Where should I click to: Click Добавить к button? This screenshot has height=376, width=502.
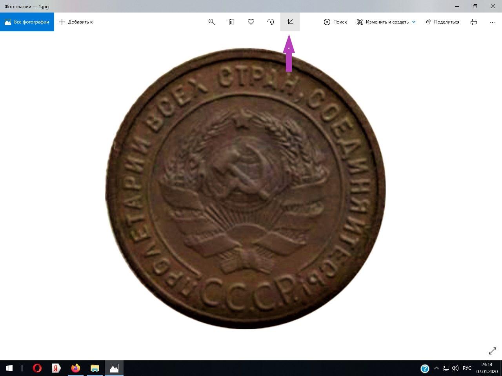coord(76,22)
